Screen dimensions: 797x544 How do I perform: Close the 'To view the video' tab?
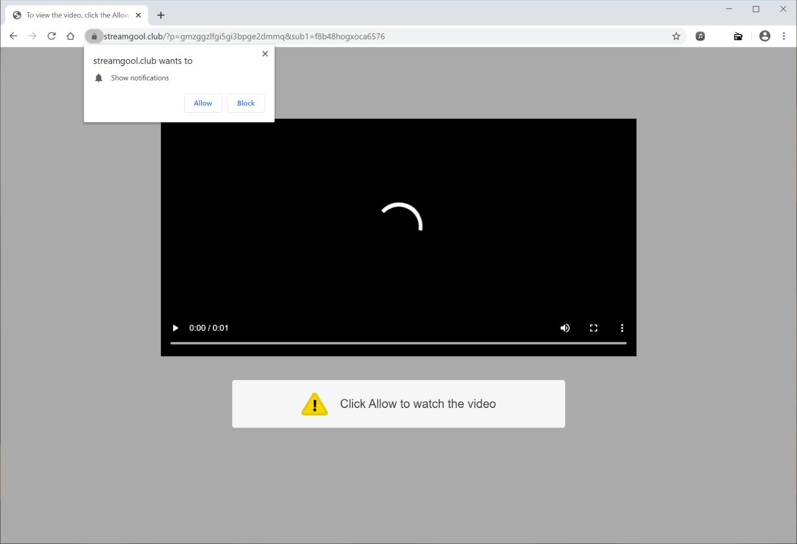coord(138,15)
